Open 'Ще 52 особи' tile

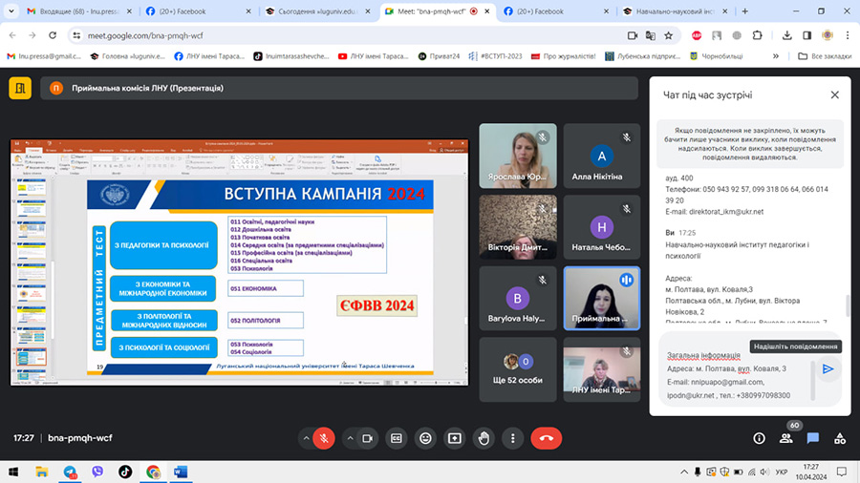point(518,369)
